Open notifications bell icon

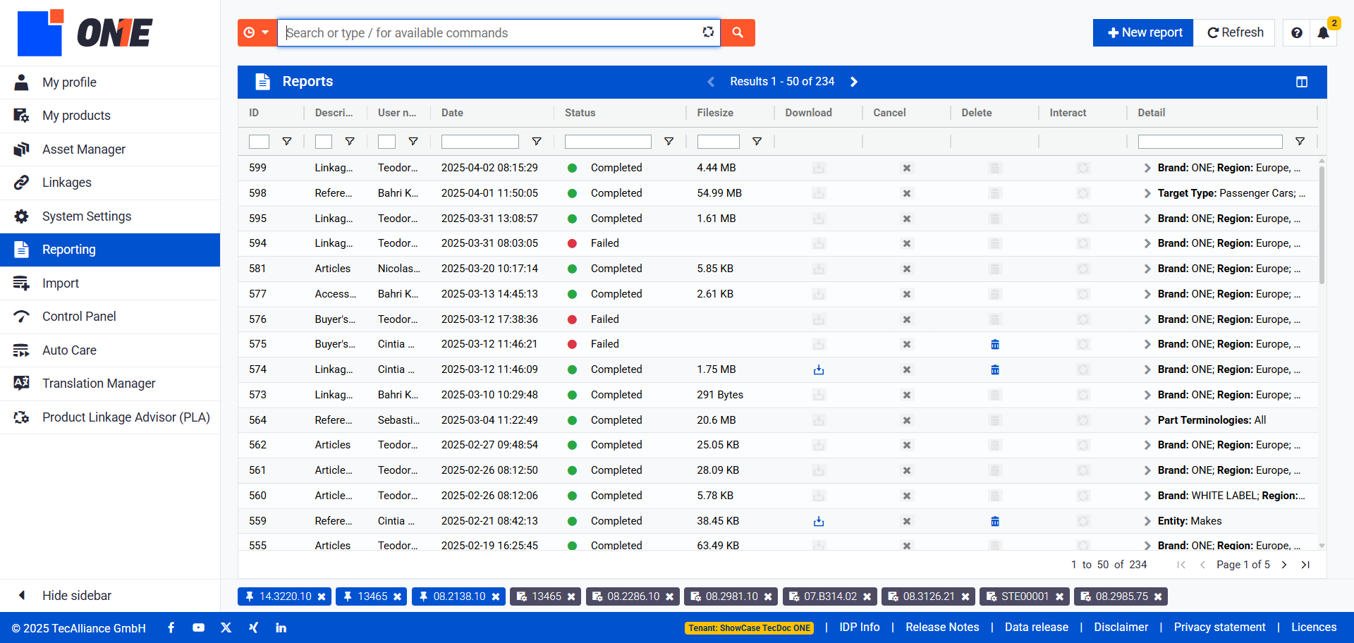point(1323,32)
